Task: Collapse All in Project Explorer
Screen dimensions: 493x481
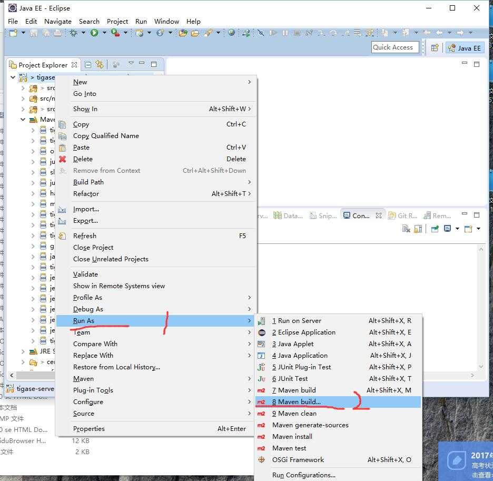Action: tap(88, 65)
